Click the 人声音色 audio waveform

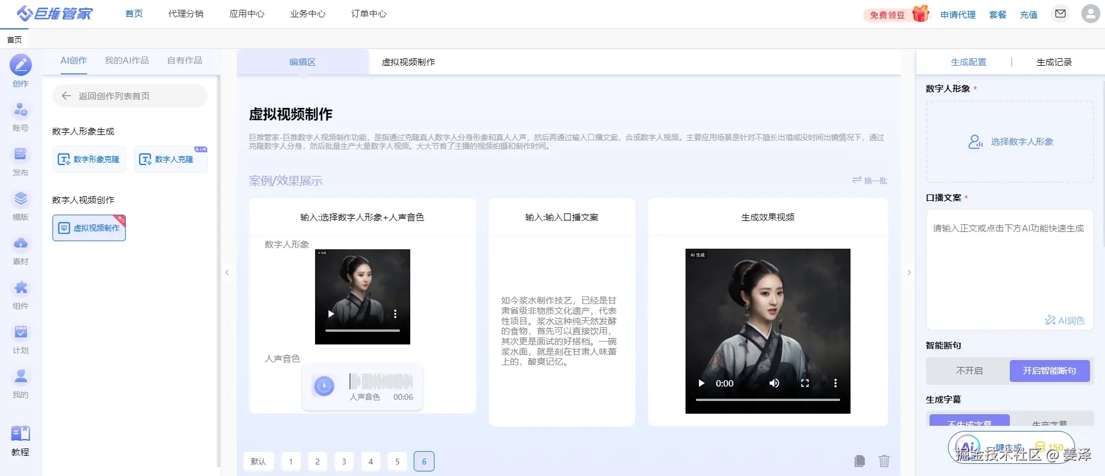pos(381,381)
